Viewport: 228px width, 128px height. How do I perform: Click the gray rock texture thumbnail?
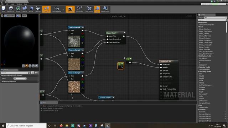(74, 41)
